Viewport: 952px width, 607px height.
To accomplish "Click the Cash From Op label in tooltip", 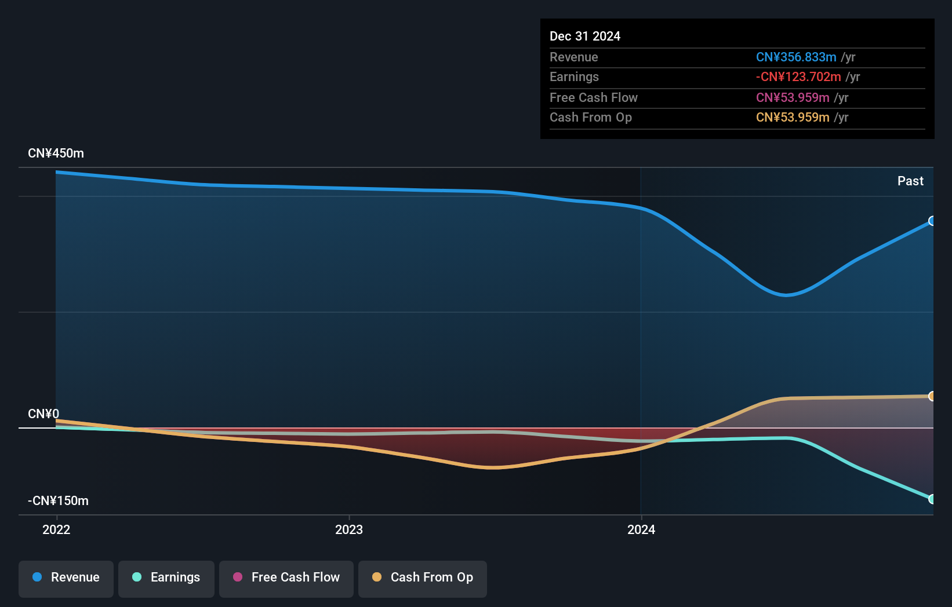I will (x=591, y=117).
